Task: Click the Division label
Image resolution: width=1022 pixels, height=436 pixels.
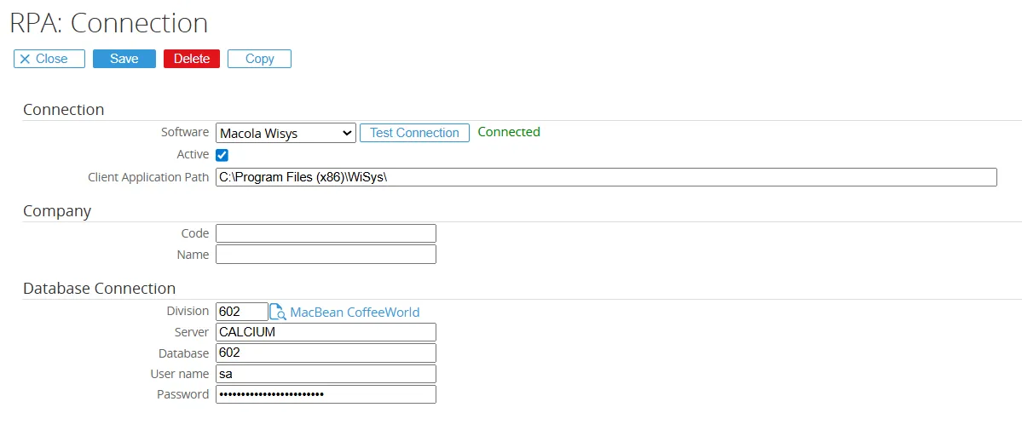Action: (x=188, y=311)
